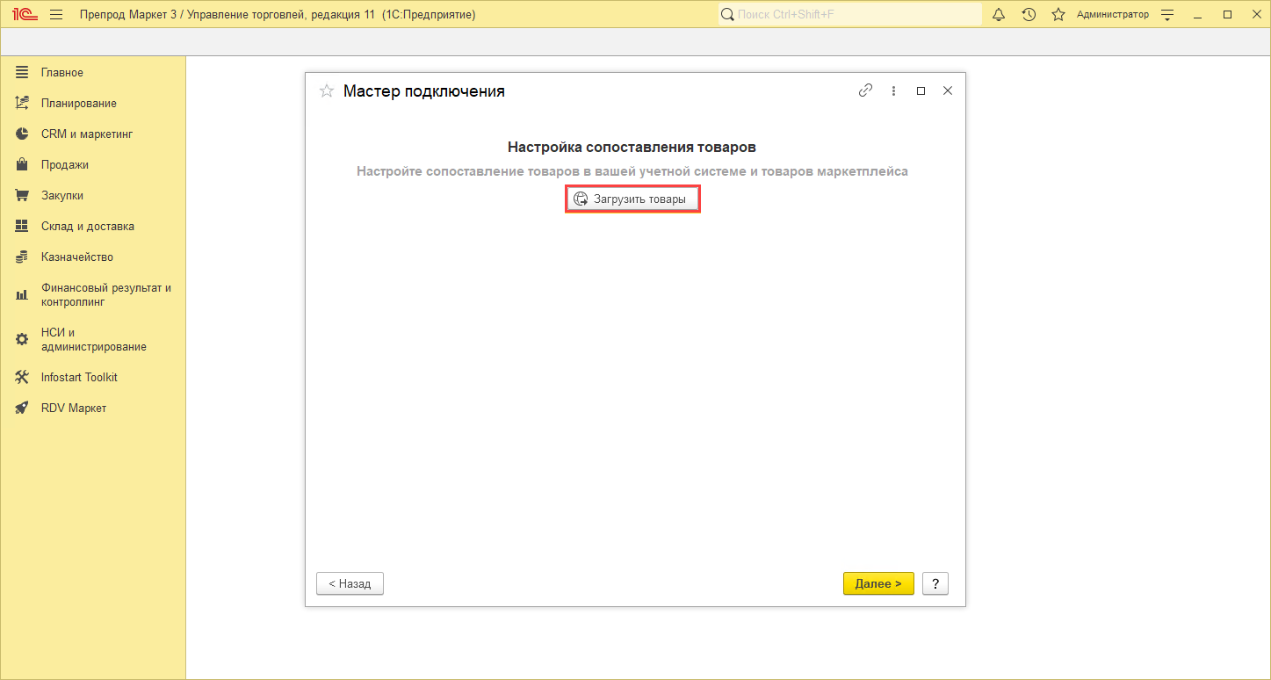The height and width of the screenshot is (680, 1271).
Task: Open notifications bell
Action: 999,15
